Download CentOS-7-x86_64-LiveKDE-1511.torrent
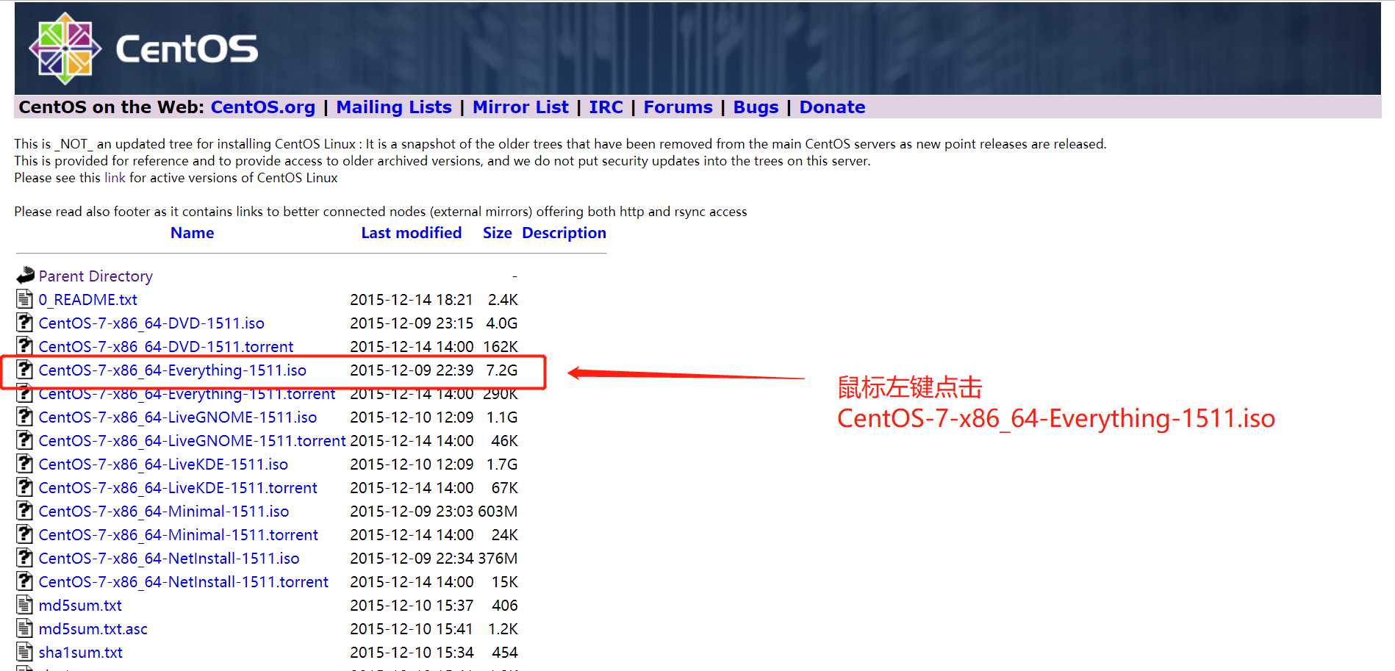The image size is (1395, 671). coord(178,488)
